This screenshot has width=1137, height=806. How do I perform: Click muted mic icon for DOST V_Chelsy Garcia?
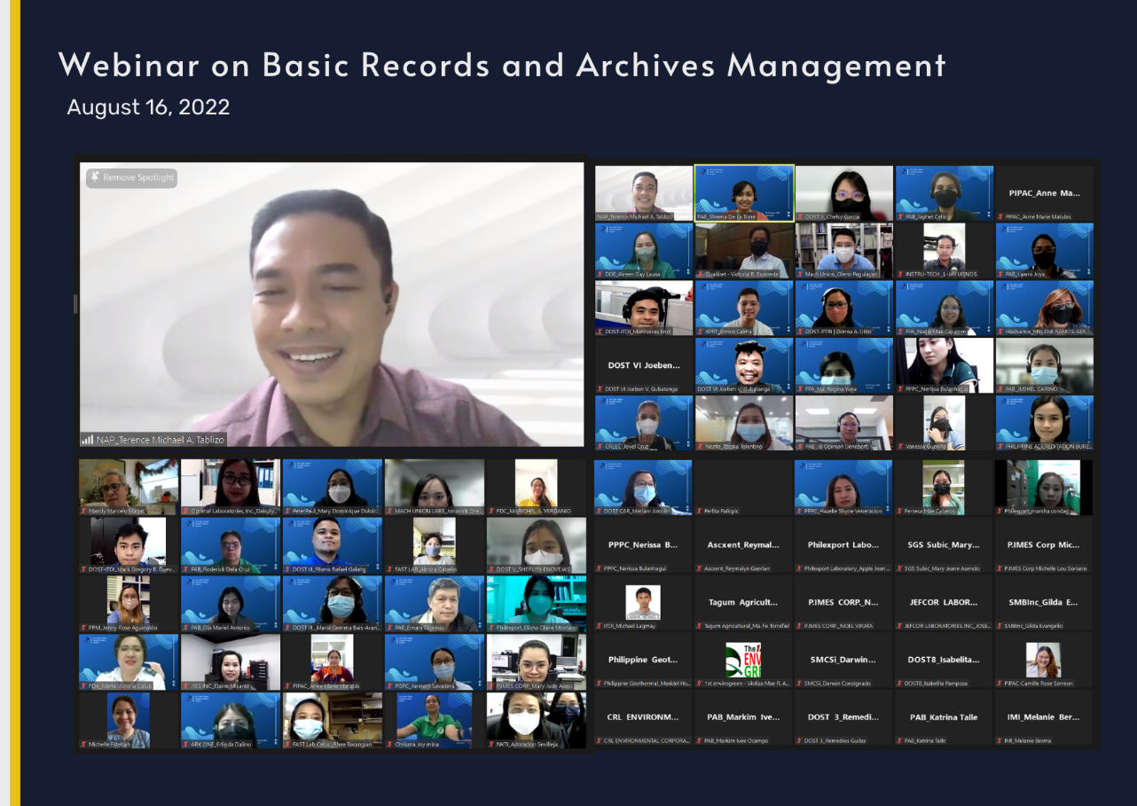(800, 217)
